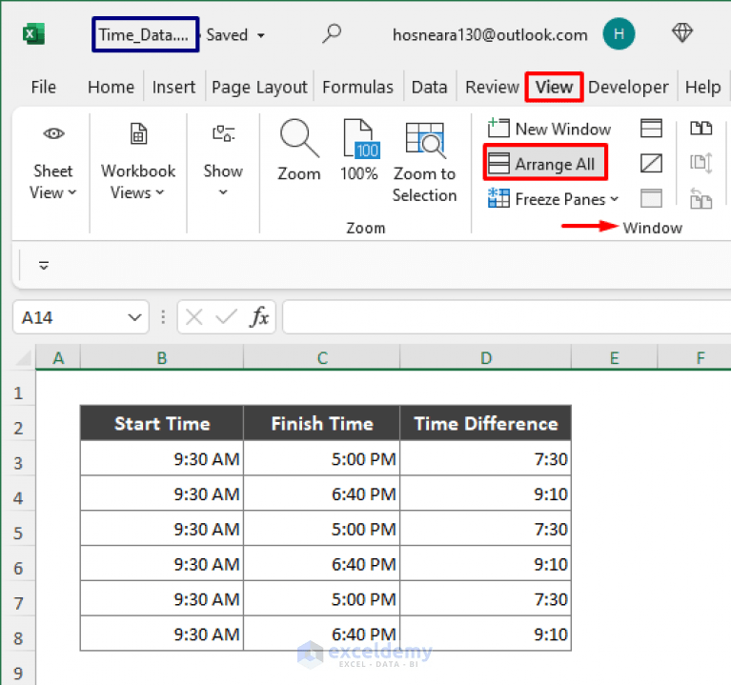Open the search magnifier in title bar
Viewport: 731px width, 685px height.
tap(332, 34)
